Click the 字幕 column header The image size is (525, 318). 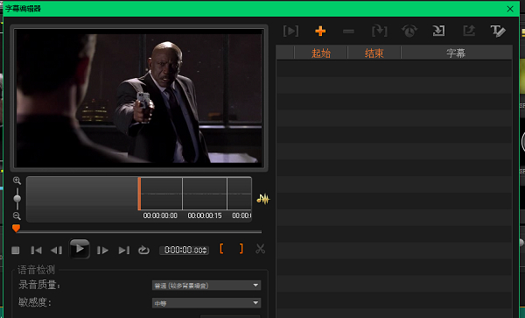coord(456,53)
